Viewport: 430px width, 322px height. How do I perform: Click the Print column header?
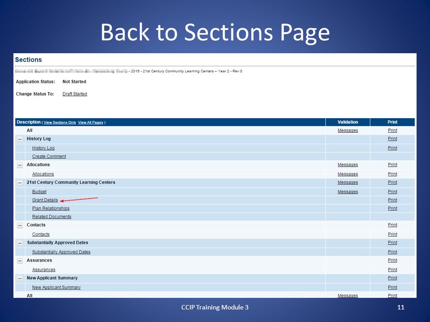pyautogui.click(x=392, y=122)
